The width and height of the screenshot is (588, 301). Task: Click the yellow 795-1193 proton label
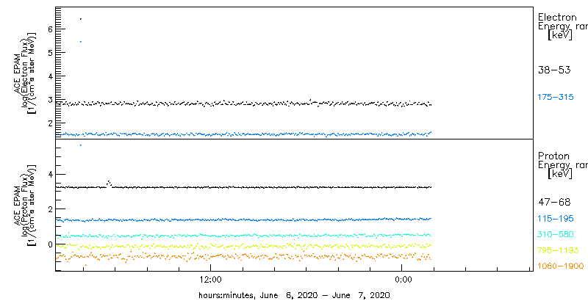coord(558,250)
